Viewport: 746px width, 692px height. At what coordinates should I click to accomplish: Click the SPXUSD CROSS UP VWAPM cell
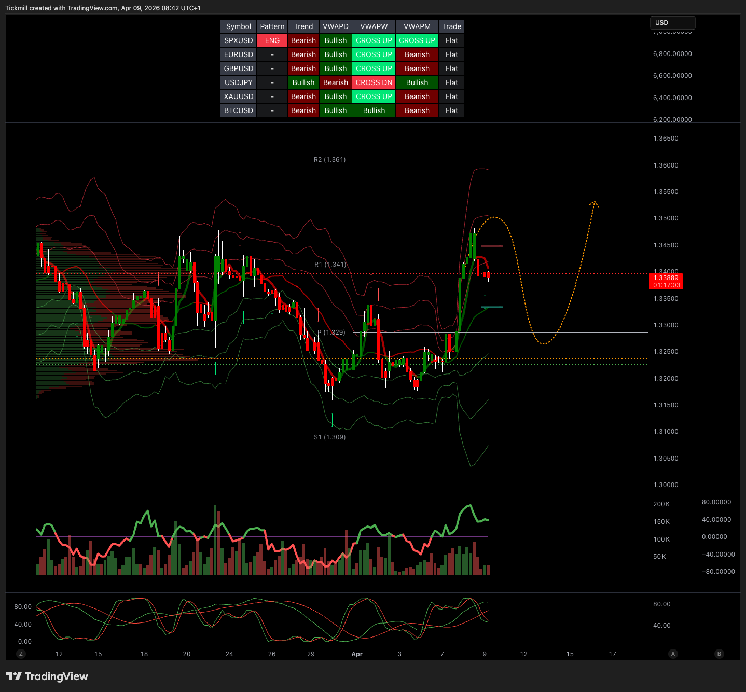(417, 40)
